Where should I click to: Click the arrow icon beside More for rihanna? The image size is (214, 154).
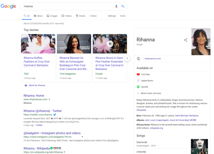[x=25, y=85]
